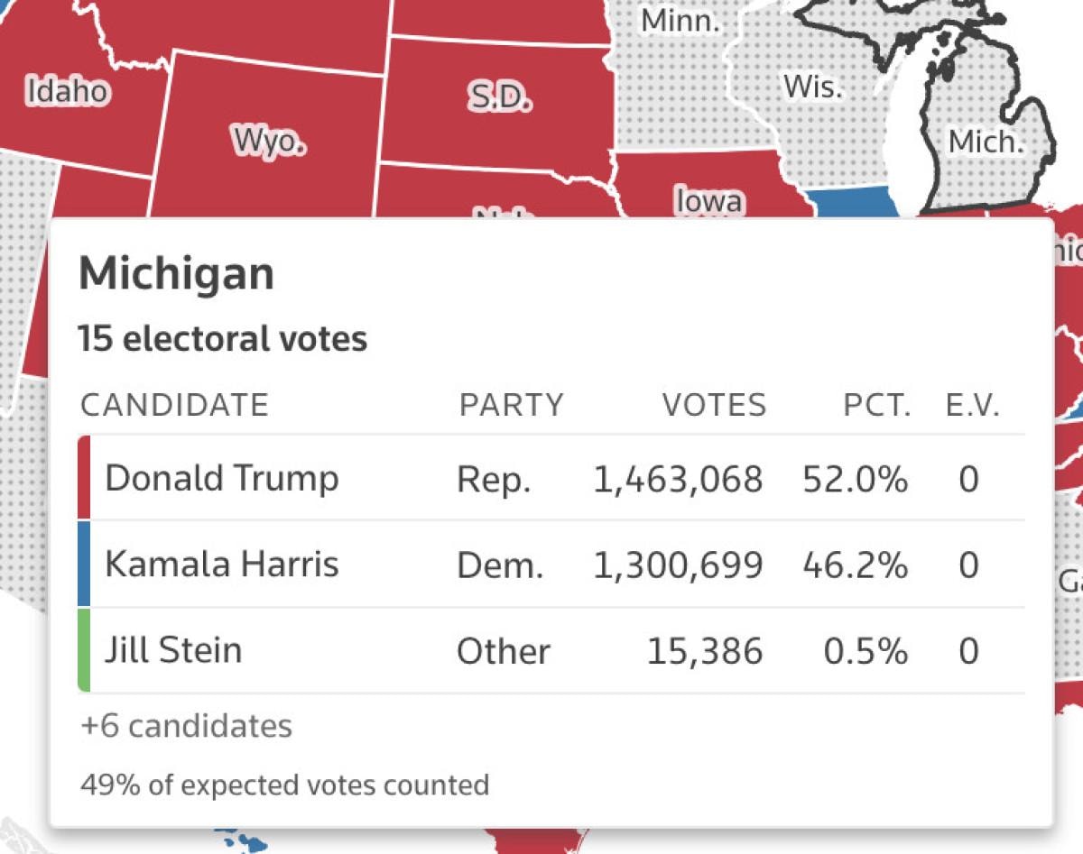Select Minnesota on the map
Screen dimensions: 1083x854
click(x=680, y=20)
